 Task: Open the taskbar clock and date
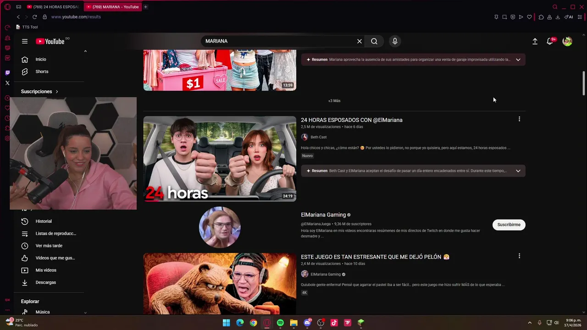click(573, 323)
